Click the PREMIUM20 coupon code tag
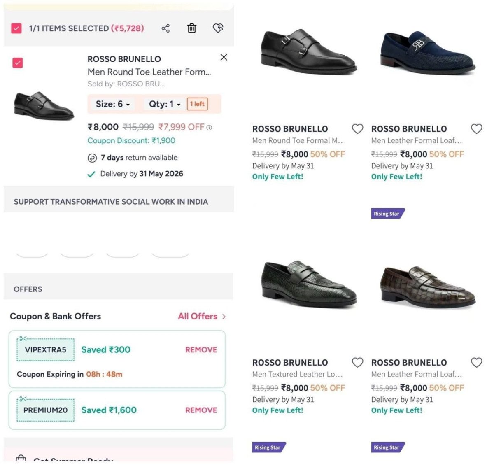This screenshot has height=466, width=494. point(45,410)
